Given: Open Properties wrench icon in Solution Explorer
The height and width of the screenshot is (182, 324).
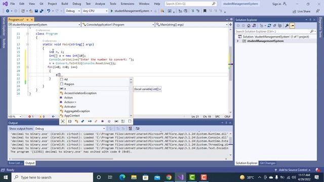Looking at the screenshot, I should (287, 26).
